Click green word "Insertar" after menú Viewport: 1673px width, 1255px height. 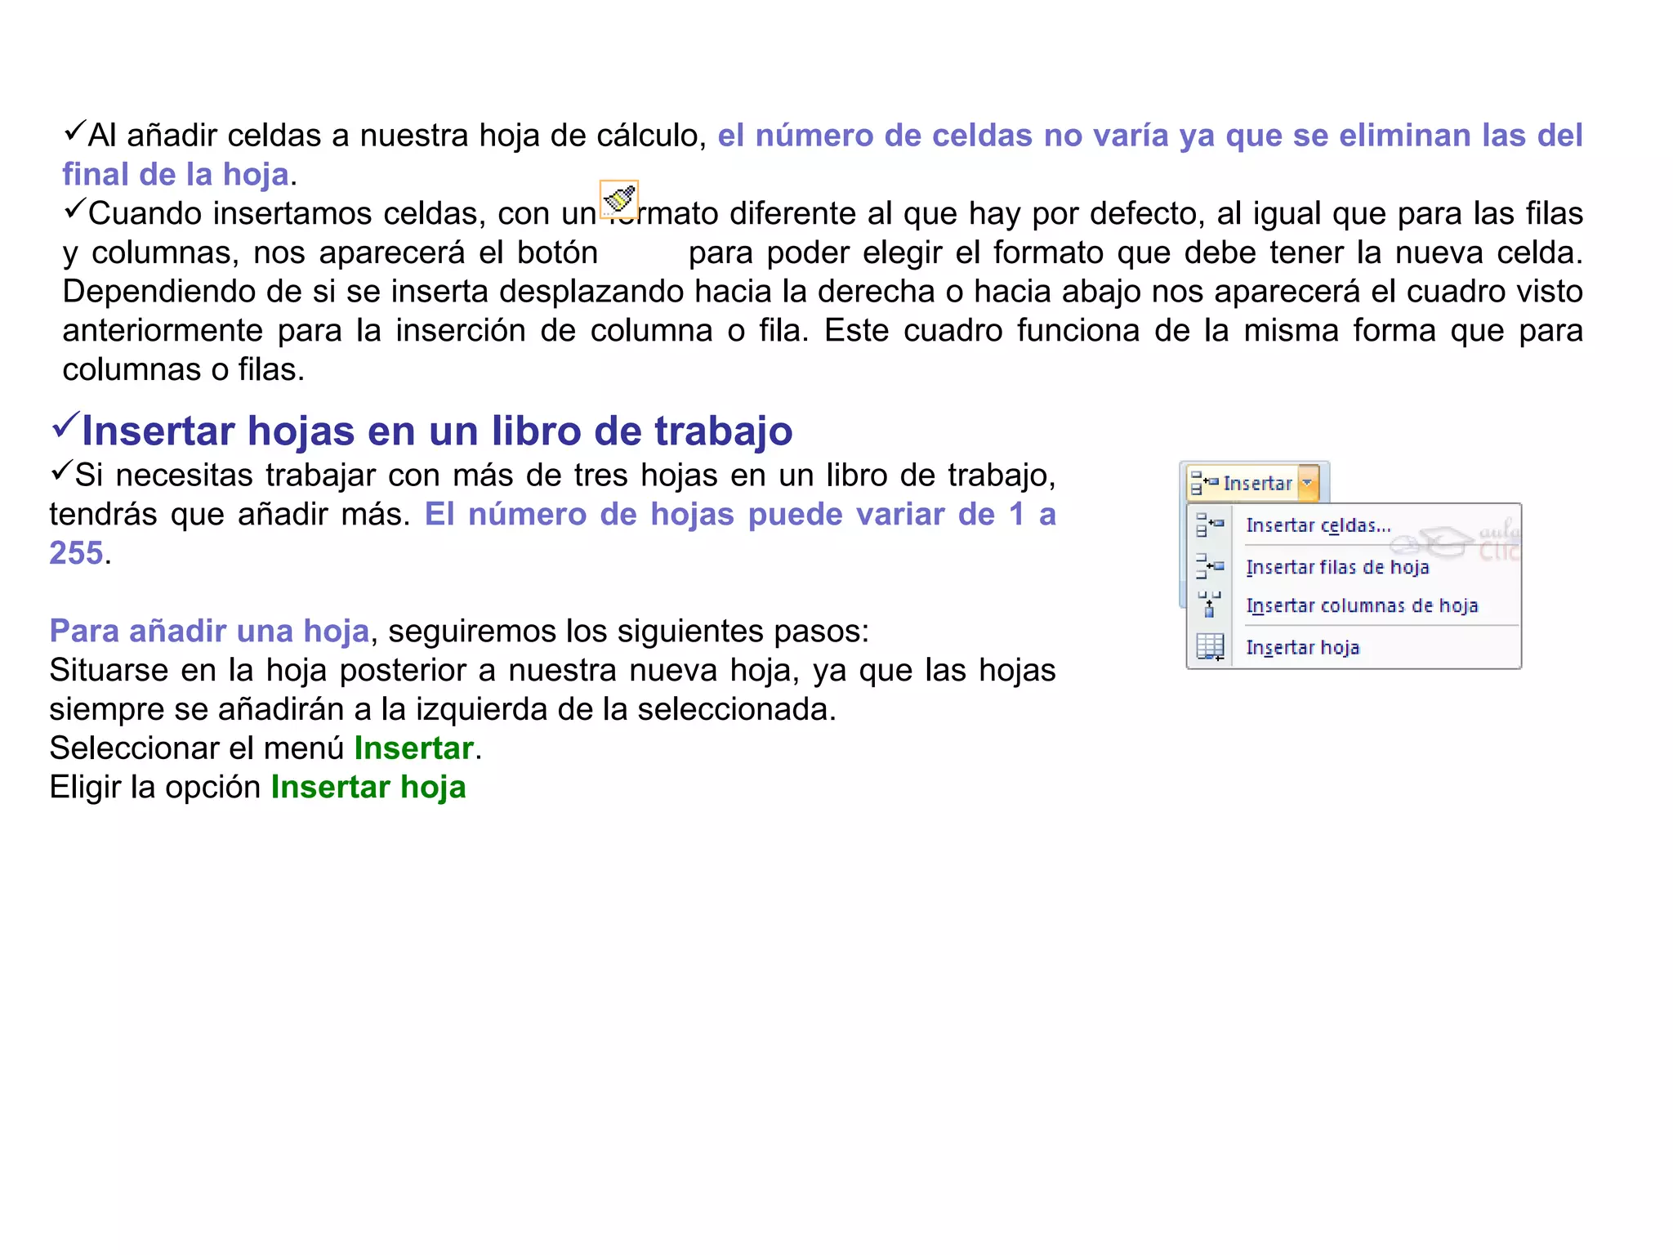(414, 748)
